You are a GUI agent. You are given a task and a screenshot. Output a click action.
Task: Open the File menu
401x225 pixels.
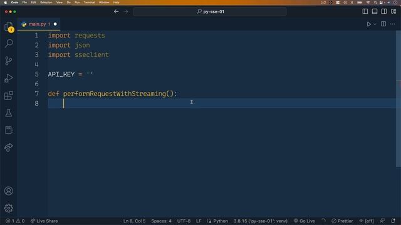pyautogui.click(x=24, y=2)
